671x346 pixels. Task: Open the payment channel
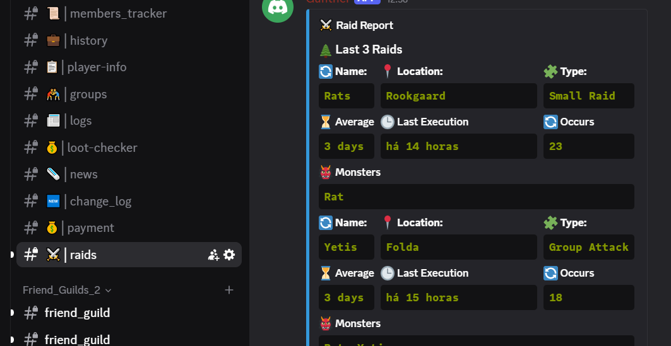pos(91,228)
